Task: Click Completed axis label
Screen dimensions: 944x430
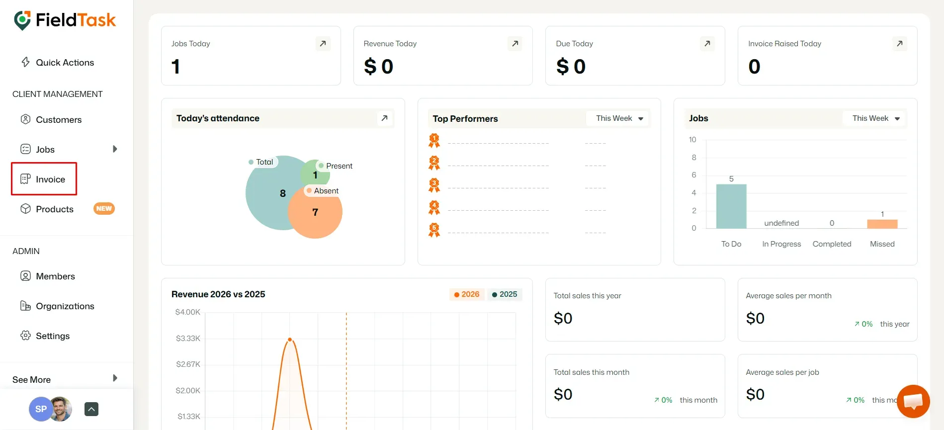Action: 832,244
